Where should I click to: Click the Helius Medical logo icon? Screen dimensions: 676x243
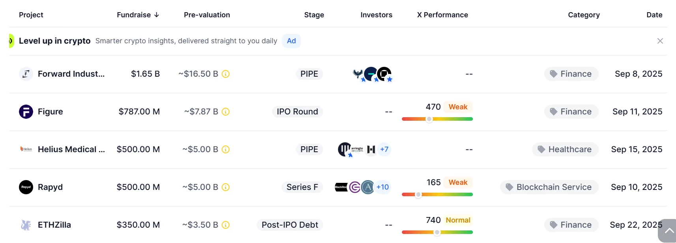(x=26, y=149)
